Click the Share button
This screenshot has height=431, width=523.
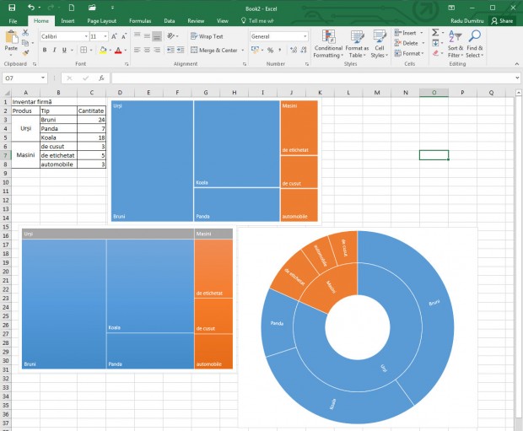(x=503, y=20)
